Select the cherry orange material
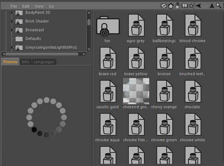 [164, 91]
